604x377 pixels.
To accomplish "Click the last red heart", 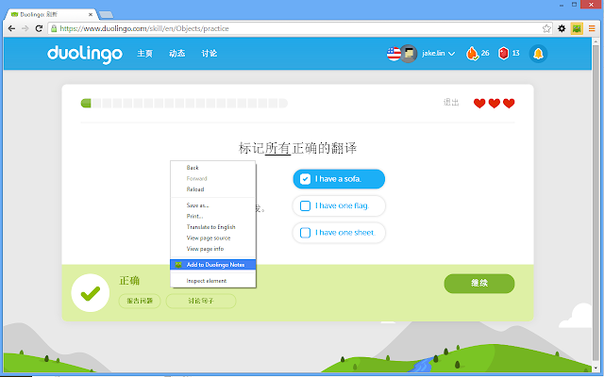I will pyautogui.click(x=509, y=103).
